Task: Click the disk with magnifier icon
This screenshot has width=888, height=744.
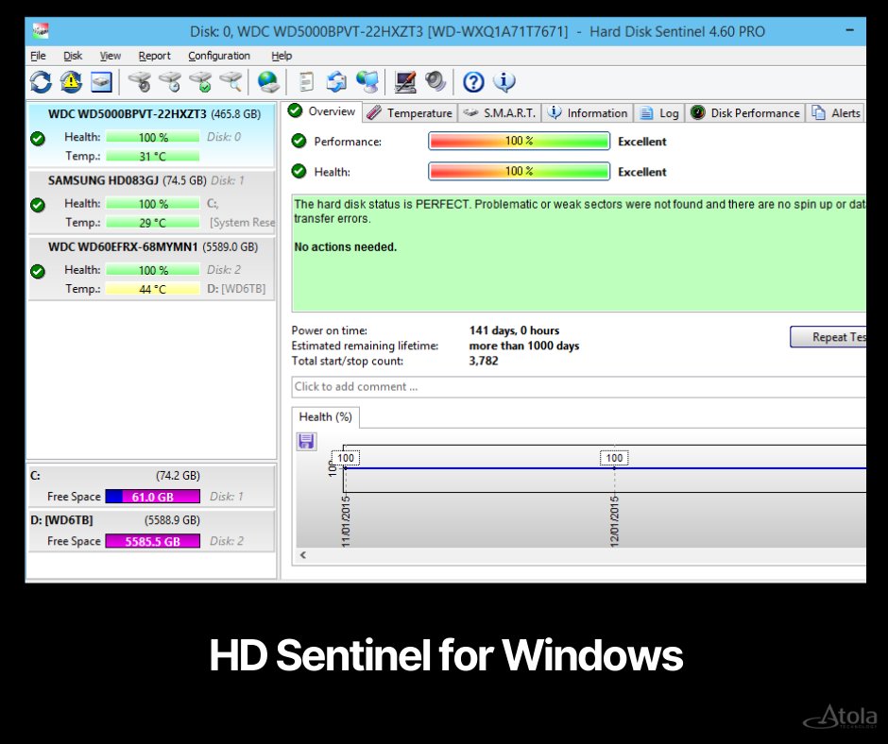Action: tap(231, 82)
